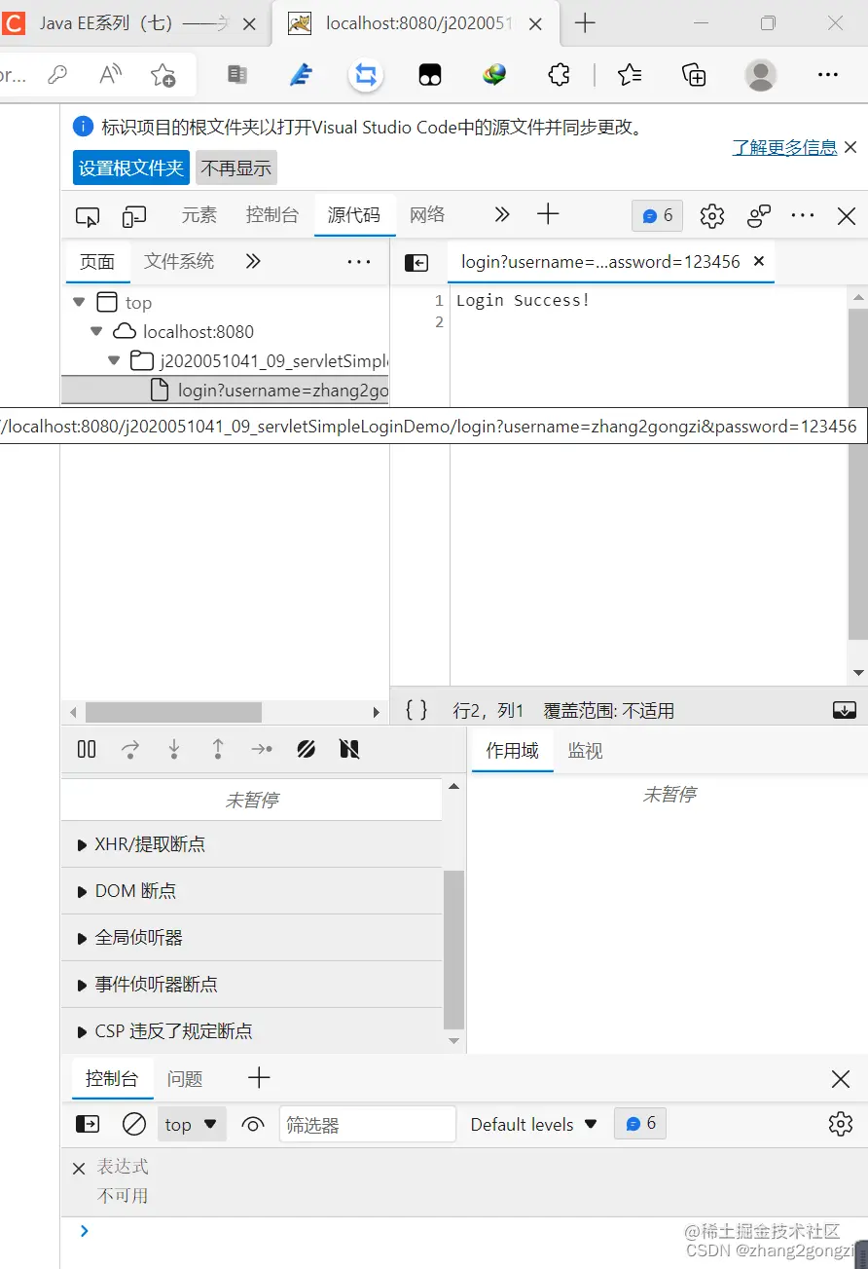The image size is (868, 1269).
Task: Open the 6 issues badge in toolbar
Action: click(658, 215)
